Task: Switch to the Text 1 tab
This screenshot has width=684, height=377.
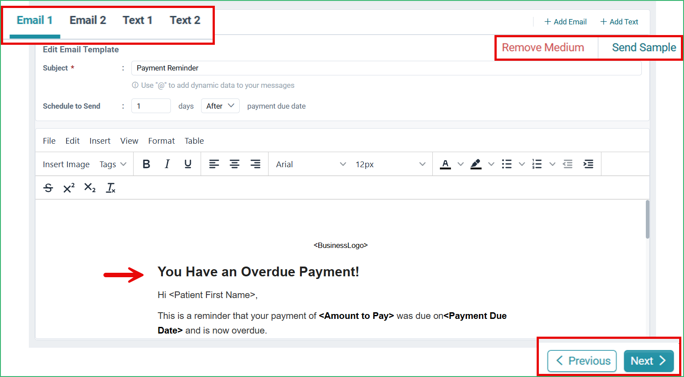Action: point(138,20)
